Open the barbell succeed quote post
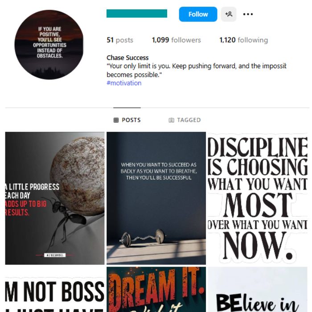The height and width of the screenshot is (312, 312). 156,198
